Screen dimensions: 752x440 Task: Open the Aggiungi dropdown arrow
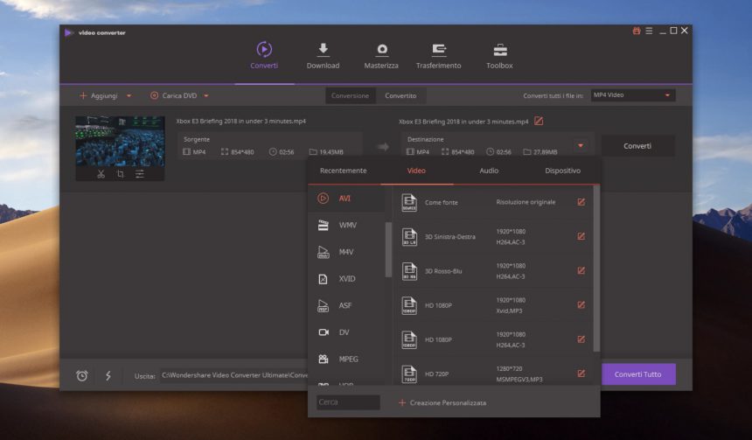pyautogui.click(x=129, y=96)
